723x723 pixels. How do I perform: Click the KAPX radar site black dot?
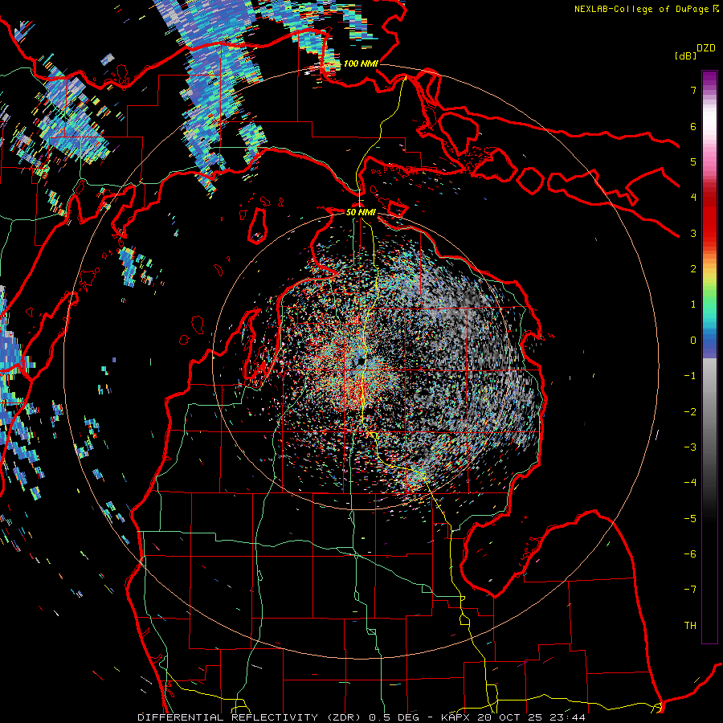tap(361, 361)
